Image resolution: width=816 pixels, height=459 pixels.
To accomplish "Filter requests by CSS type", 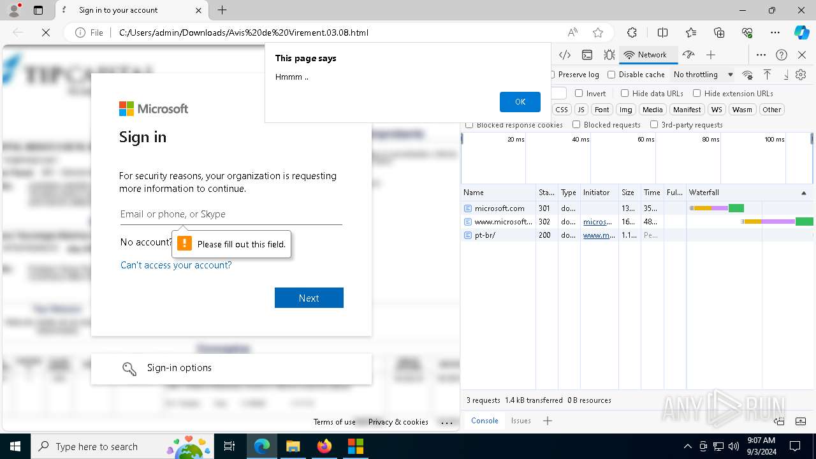I will point(562,110).
